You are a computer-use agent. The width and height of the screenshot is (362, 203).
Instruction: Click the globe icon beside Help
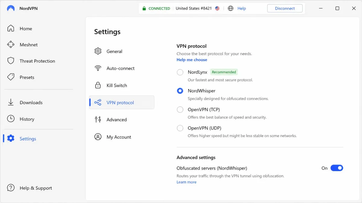pos(231,8)
